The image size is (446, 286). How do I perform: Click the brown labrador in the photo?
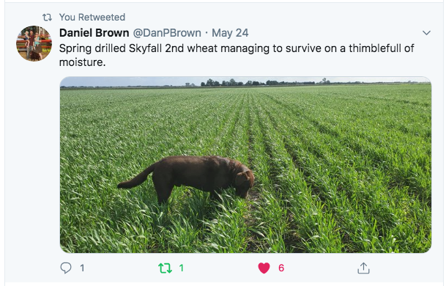(x=186, y=178)
